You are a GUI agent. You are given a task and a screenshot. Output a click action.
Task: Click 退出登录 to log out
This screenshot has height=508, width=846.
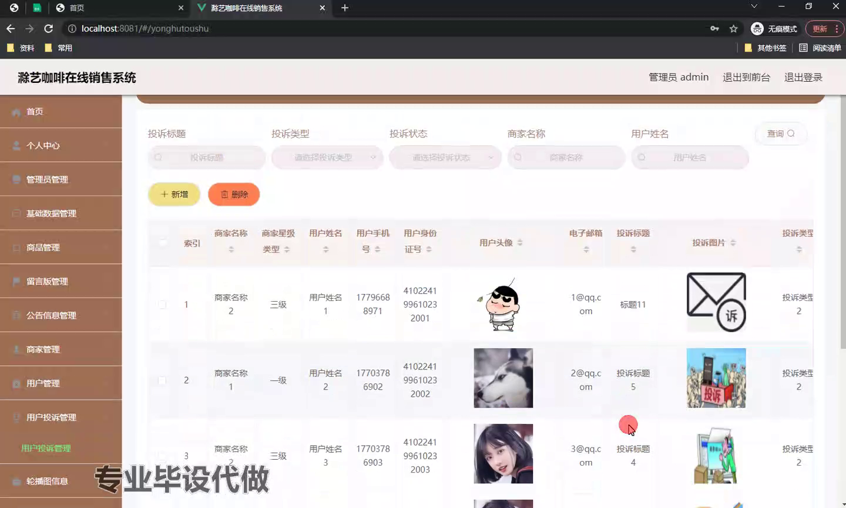[x=803, y=77]
